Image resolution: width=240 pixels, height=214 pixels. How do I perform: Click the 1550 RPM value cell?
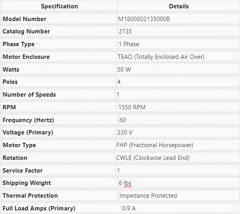[x=132, y=107]
